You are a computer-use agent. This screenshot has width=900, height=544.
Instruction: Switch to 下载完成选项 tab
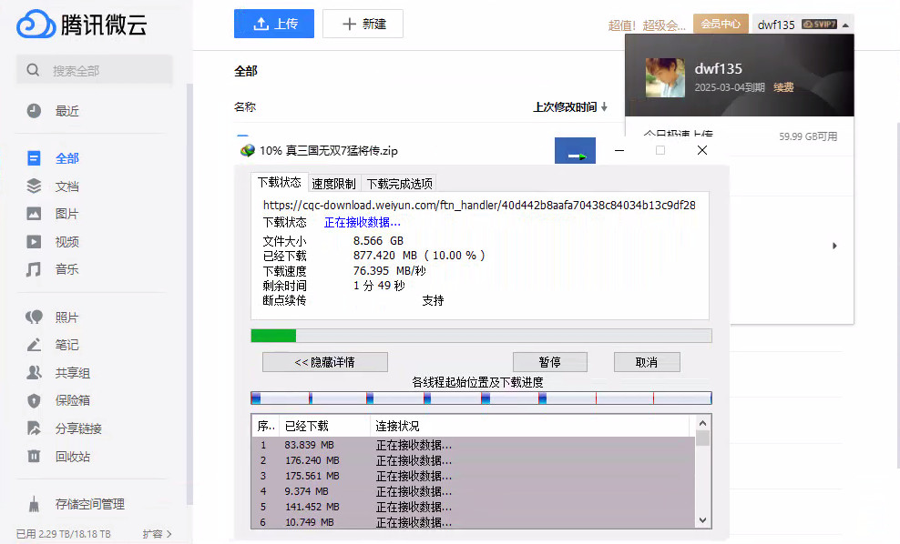pos(400,184)
